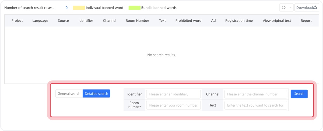
Task: Click the Registration time column header
Action: (239, 21)
